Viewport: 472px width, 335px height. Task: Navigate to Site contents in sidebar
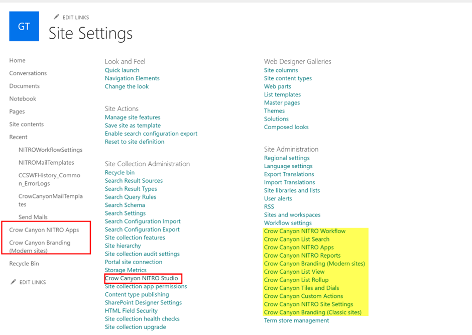27,124
